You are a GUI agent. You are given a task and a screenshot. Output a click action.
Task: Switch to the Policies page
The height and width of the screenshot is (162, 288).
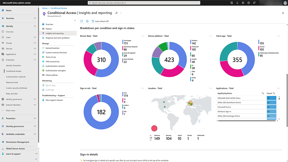(x=49, y=29)
